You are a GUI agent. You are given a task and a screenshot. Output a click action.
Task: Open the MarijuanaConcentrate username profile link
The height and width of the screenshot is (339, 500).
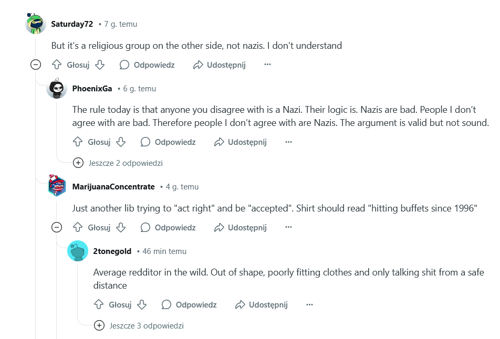[x=113, y=187]
